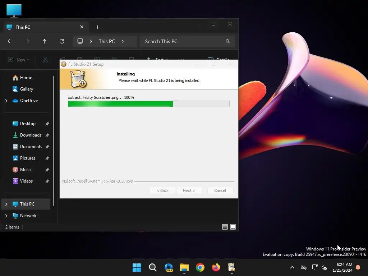Click "2 items" in the status bar
Viewport: 368px width, 276px height.
coord(12,227)
